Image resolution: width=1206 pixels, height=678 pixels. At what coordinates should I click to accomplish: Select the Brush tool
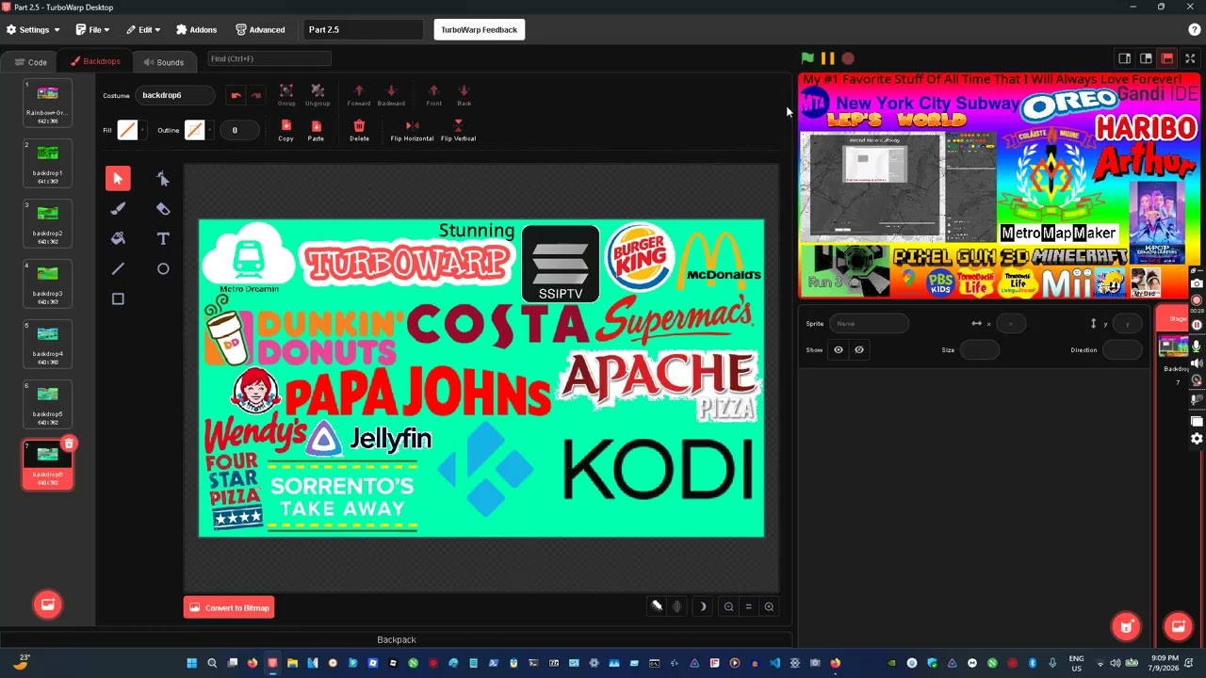pyautogui.click(x=118, y=208)
